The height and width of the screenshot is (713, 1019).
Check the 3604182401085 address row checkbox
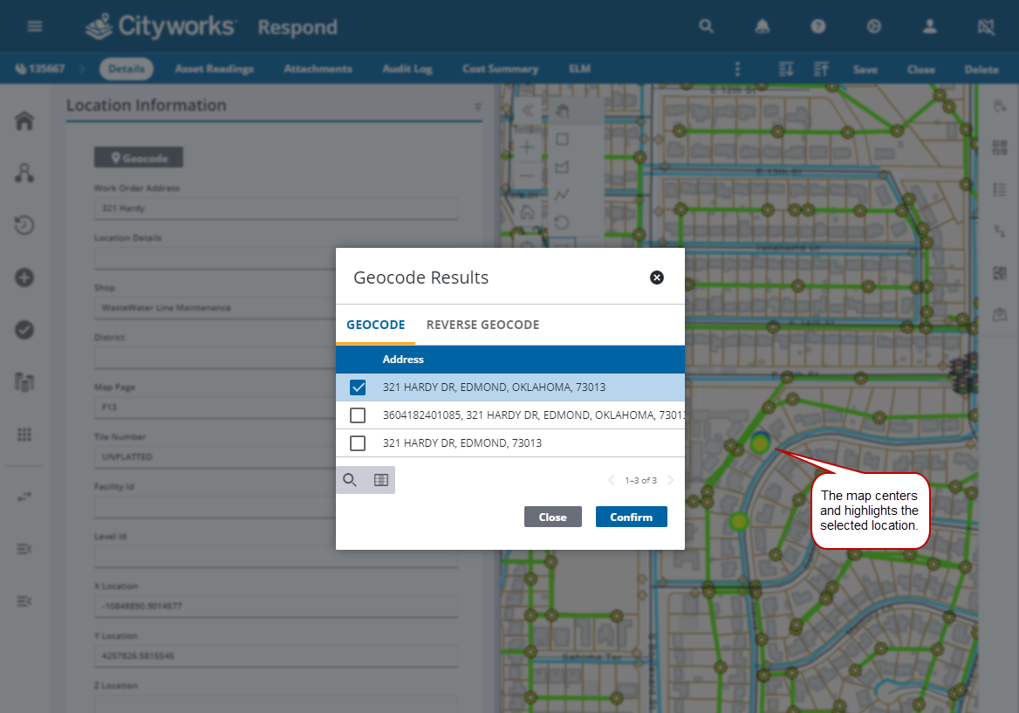pos(358,415)
